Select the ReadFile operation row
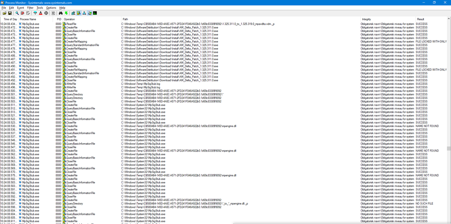This screenshot has height=224, width=451. tap(224, 24)
